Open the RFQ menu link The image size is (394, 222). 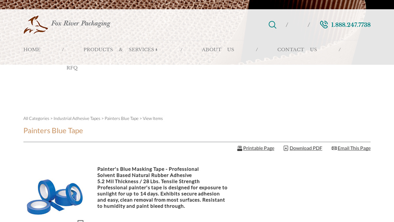pyautogui.click(x=72, y=68)
